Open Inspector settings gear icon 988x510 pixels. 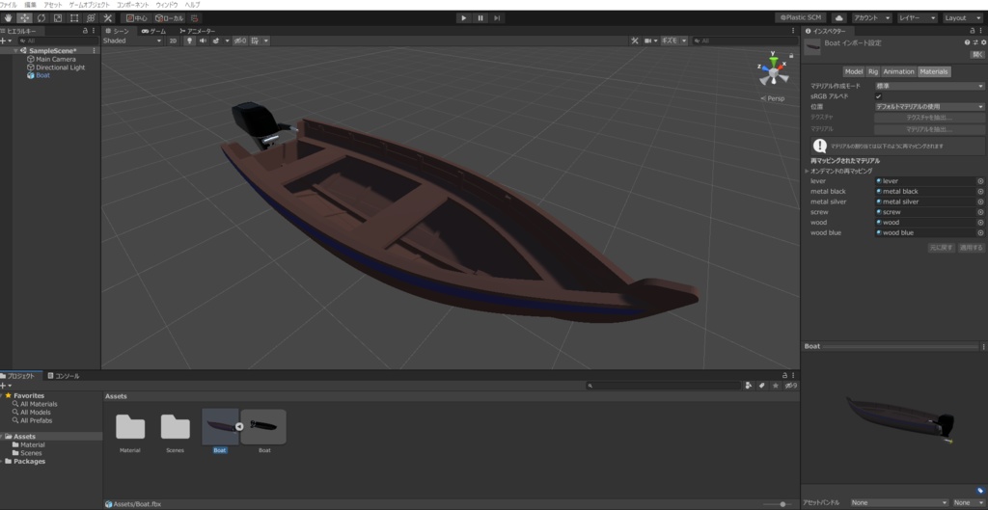[x=983, y=42]
